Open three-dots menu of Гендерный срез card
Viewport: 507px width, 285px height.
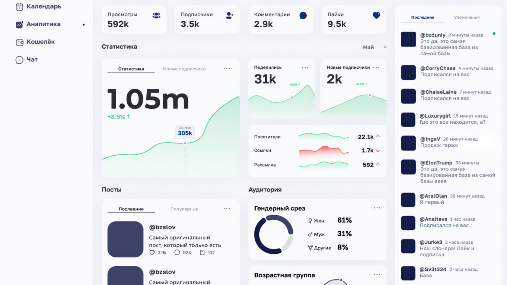tap(377, 208)
